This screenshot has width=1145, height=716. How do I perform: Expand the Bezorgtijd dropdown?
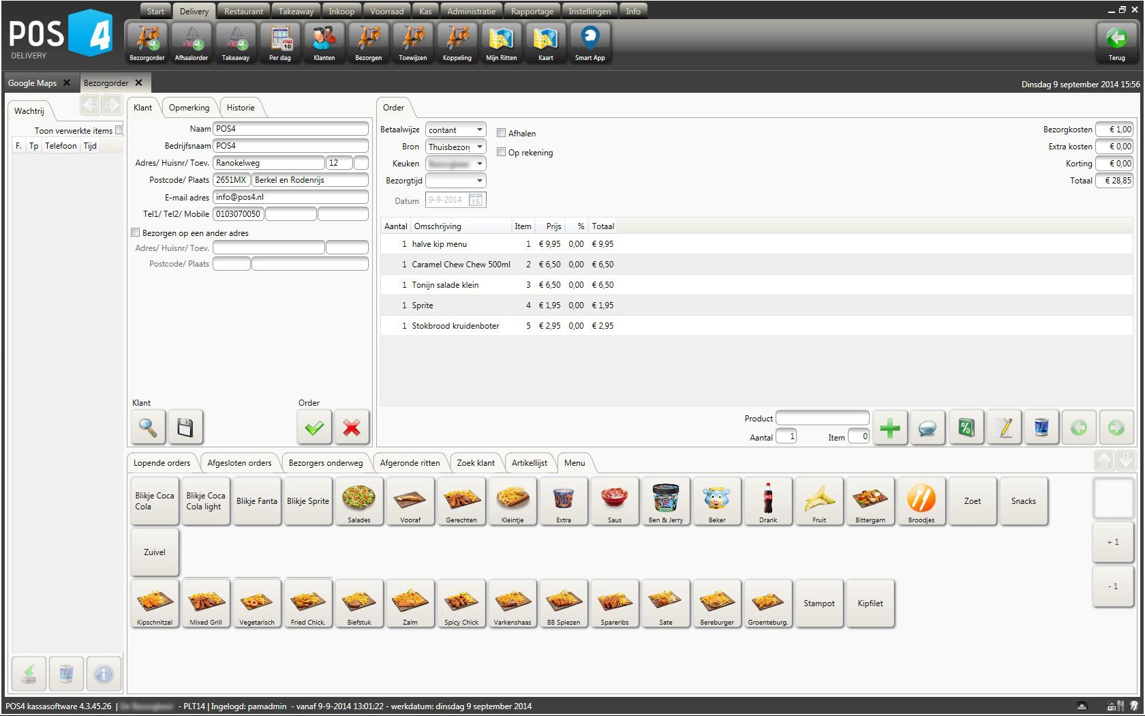[x=480, y=181]
